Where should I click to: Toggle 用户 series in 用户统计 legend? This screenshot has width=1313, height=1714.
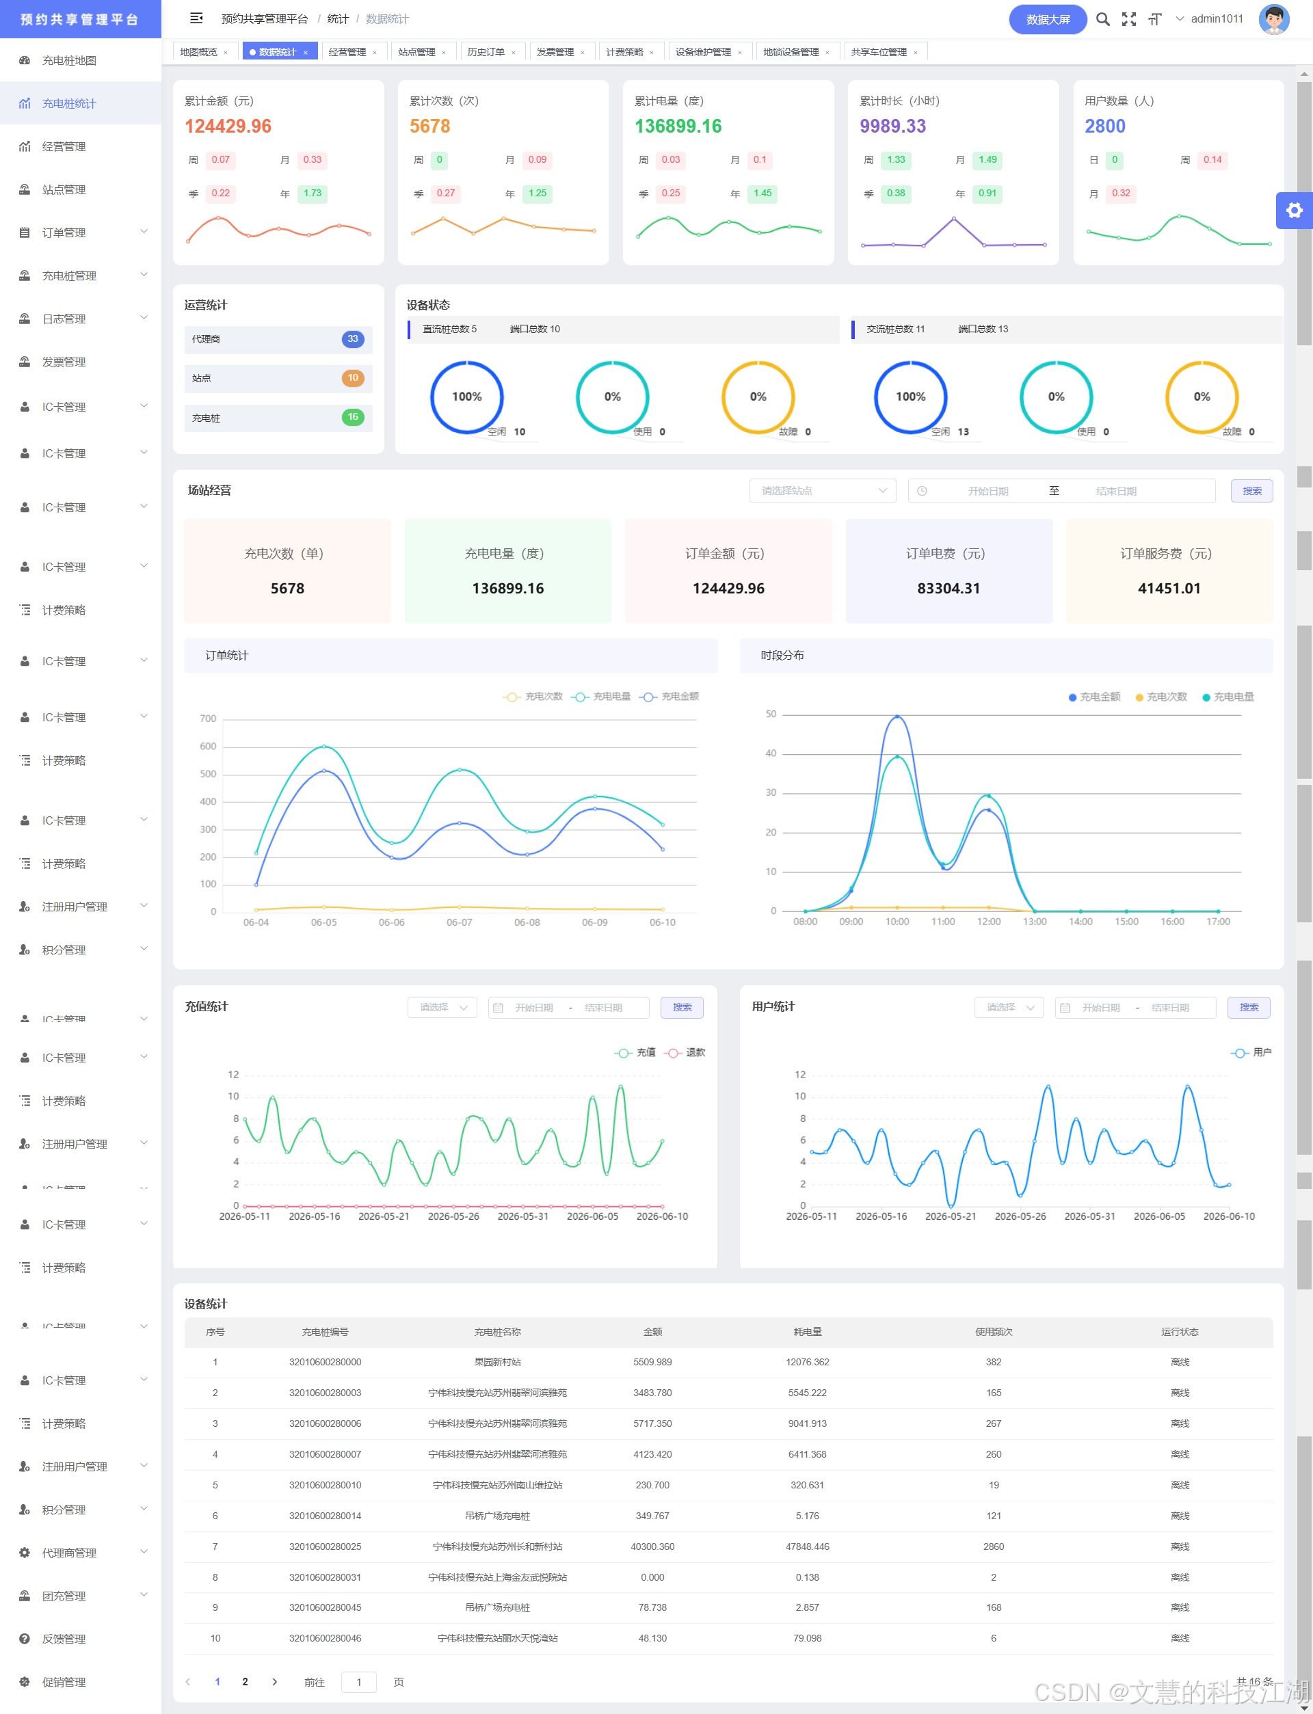tap(1251, 1052)
